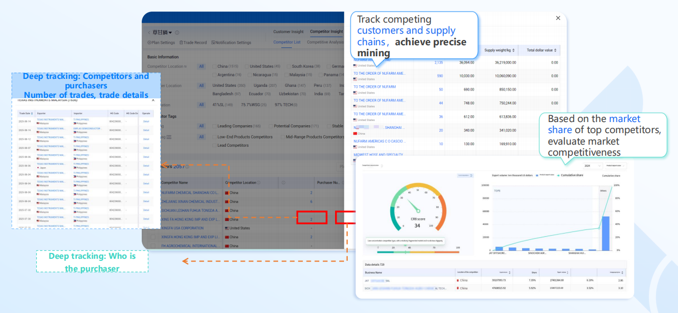The height and width of the screenshot is (313, 678).
Task: Click the info icon next to 草甘膦
Action: 177,33
